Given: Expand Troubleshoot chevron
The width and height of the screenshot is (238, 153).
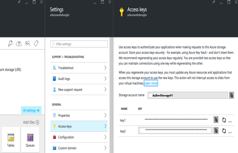Looking at the screenshot, I should coord(105,67).
